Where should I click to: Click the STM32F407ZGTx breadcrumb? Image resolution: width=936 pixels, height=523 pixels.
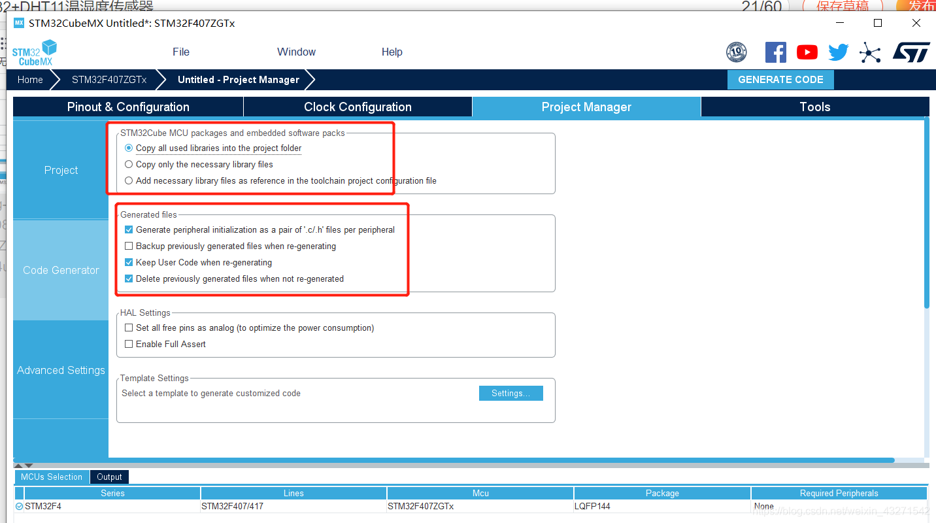coord(109,80)
